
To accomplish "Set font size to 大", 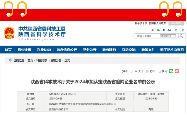I will click(139, 71).
